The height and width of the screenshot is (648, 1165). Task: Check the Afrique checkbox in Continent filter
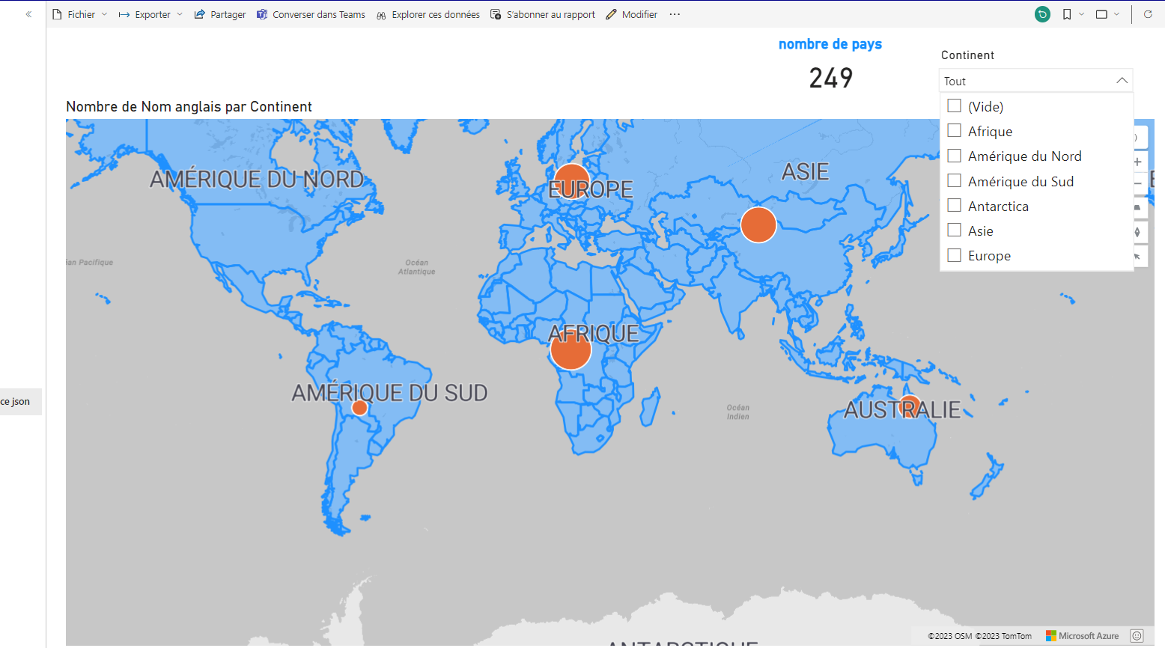[x=954, y=130]
